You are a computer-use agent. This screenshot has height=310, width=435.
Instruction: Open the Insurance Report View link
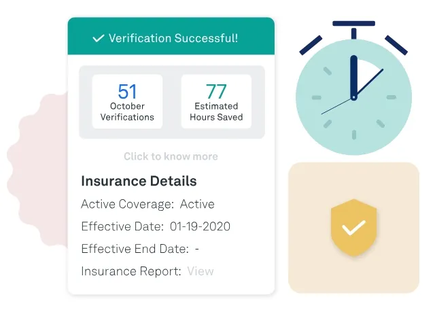coord(201,271)
